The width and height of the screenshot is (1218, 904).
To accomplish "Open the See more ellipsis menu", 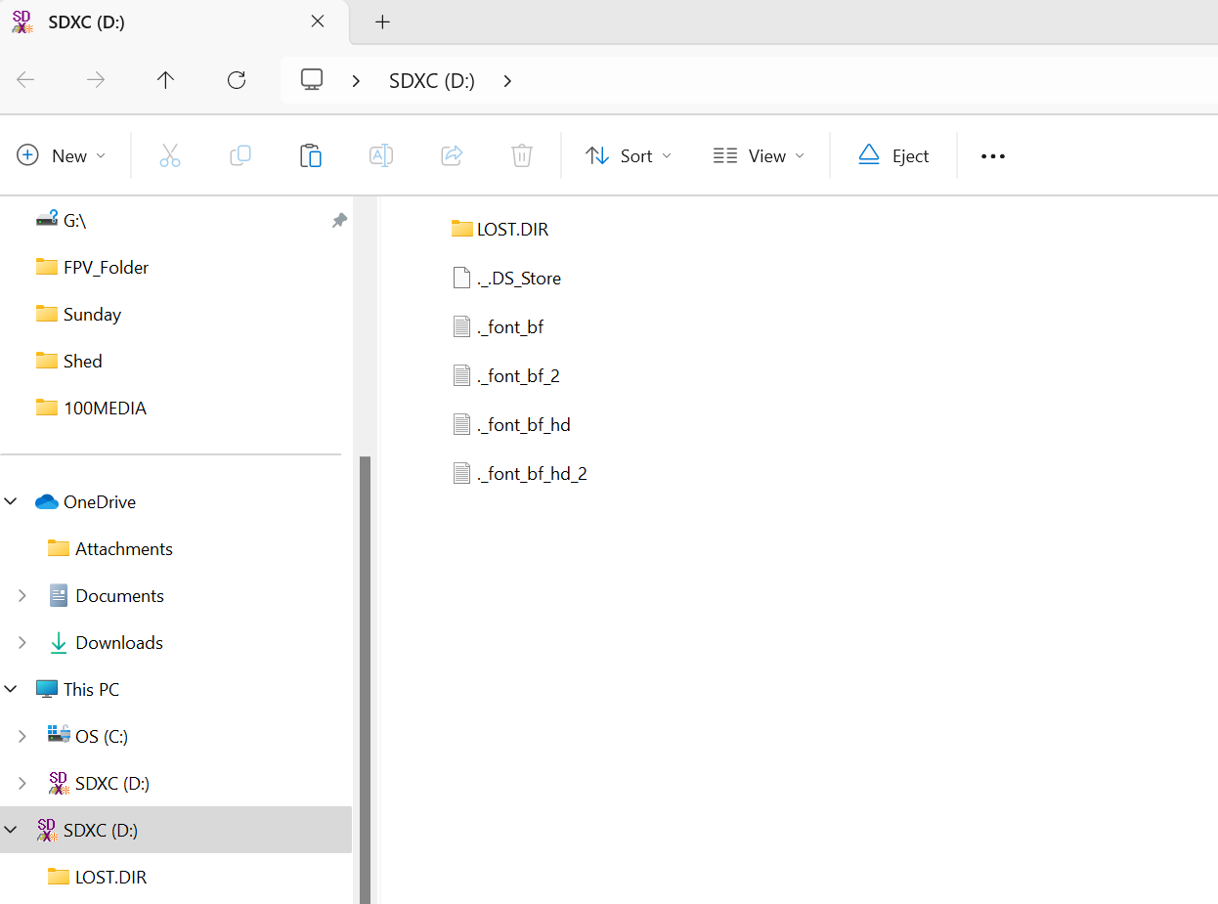I will pyautogui.click(x=993, y=155).
